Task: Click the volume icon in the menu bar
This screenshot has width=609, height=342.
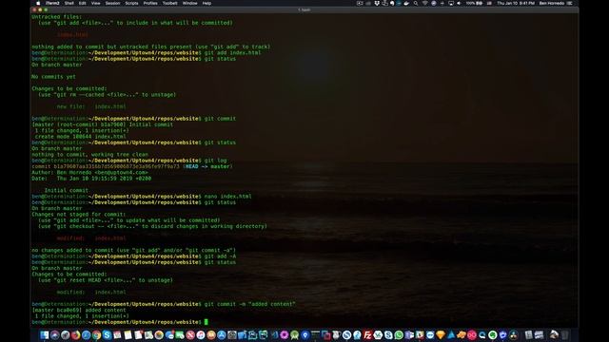Action: 459,3
